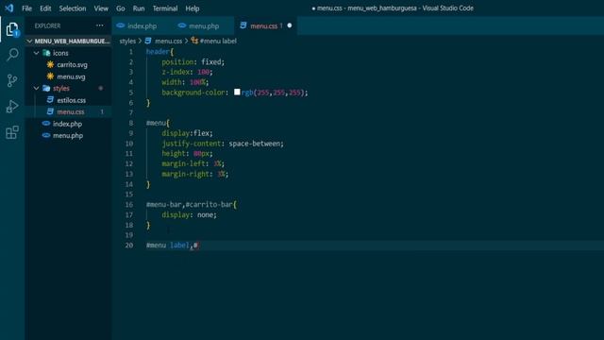This screenshot has height=340, width=604.
Task: Click the 'z-index: 100;' declaration
Action: pos(187,72)
